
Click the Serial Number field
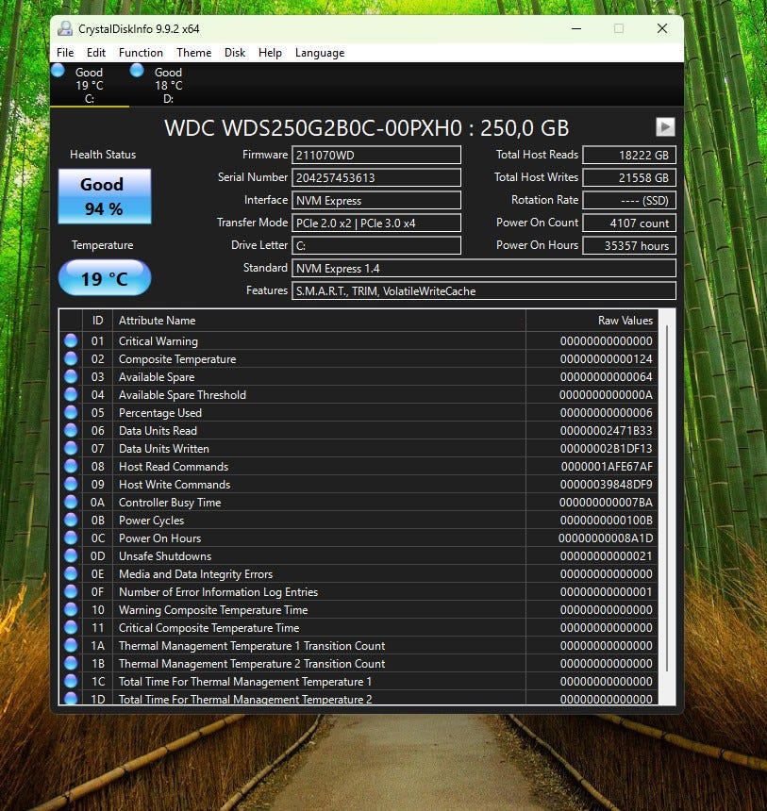(376, 177)
